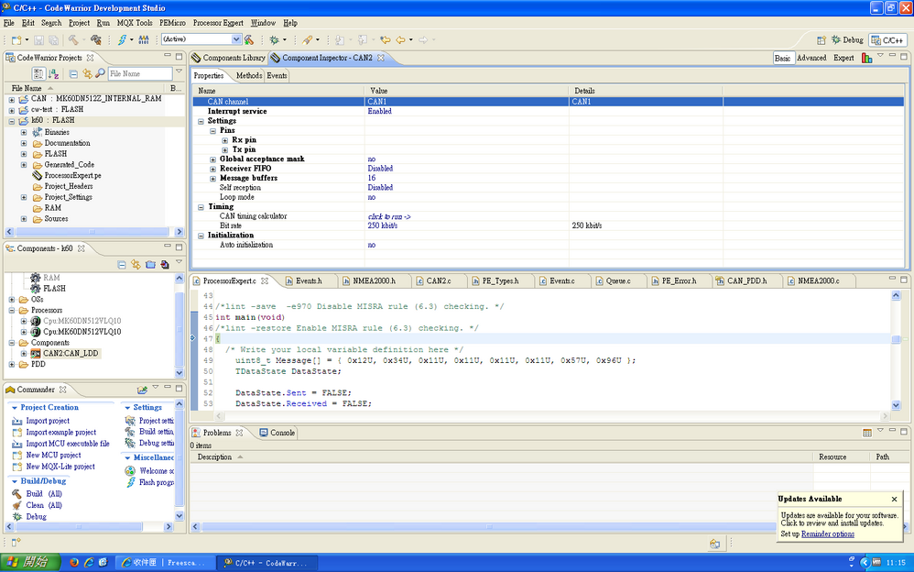Toggle Basic view in Component Inspector
The width and height of the screenshot is (914, 572).
coord(783,58)
